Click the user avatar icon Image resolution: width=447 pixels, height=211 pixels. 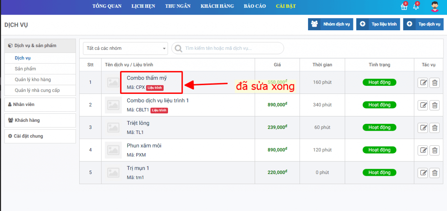coord(434,7)
